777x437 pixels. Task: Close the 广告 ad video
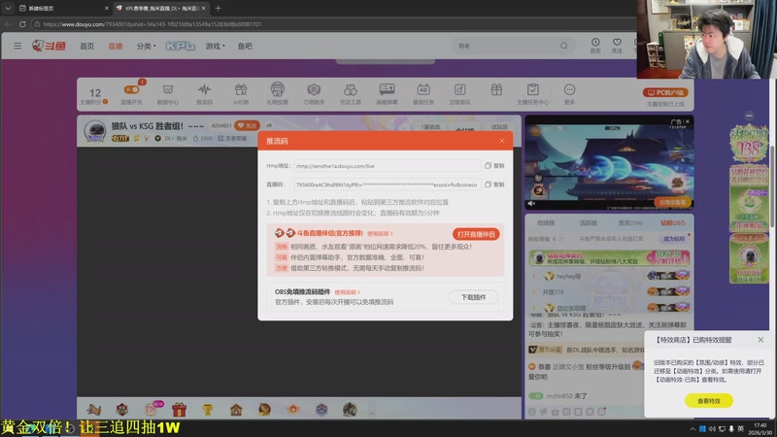pos(688,121)
